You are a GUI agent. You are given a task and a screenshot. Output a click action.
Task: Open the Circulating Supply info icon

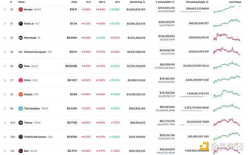207,2
